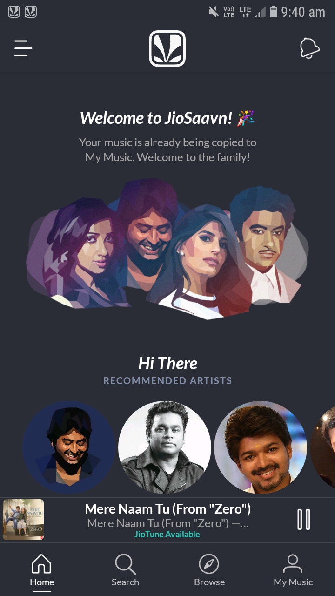The image size is (335, 596).
Task: Open the Mere Naam Tu song title
Action: click(x=168, y=509)
